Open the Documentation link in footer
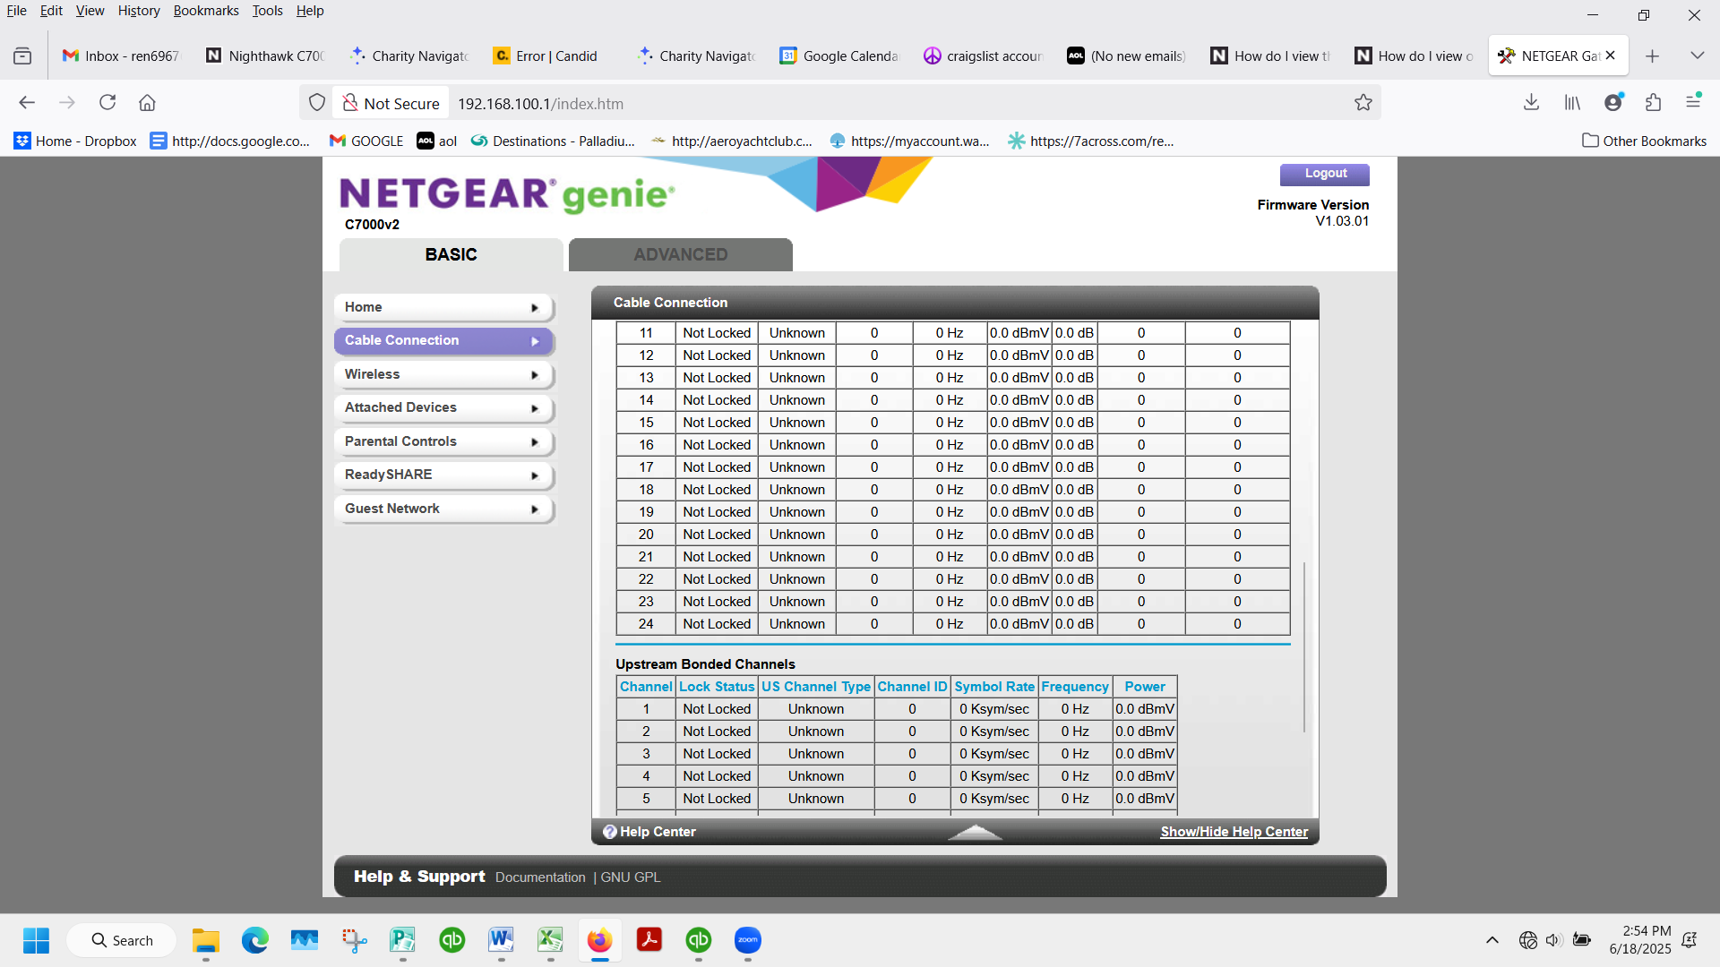 (x=540, y=877)
